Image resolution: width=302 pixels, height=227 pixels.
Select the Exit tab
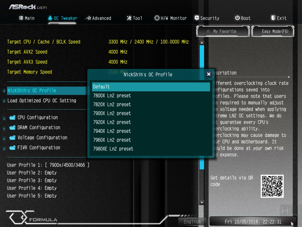279,18
